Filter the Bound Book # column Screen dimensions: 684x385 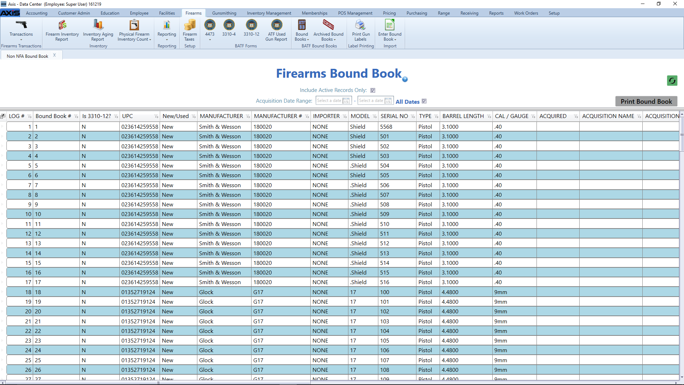coord(76,117)
